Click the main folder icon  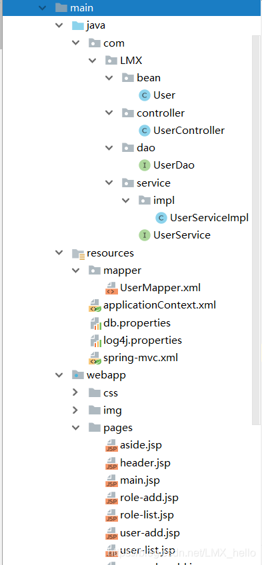pyautogui.click(x=61, y=7)
